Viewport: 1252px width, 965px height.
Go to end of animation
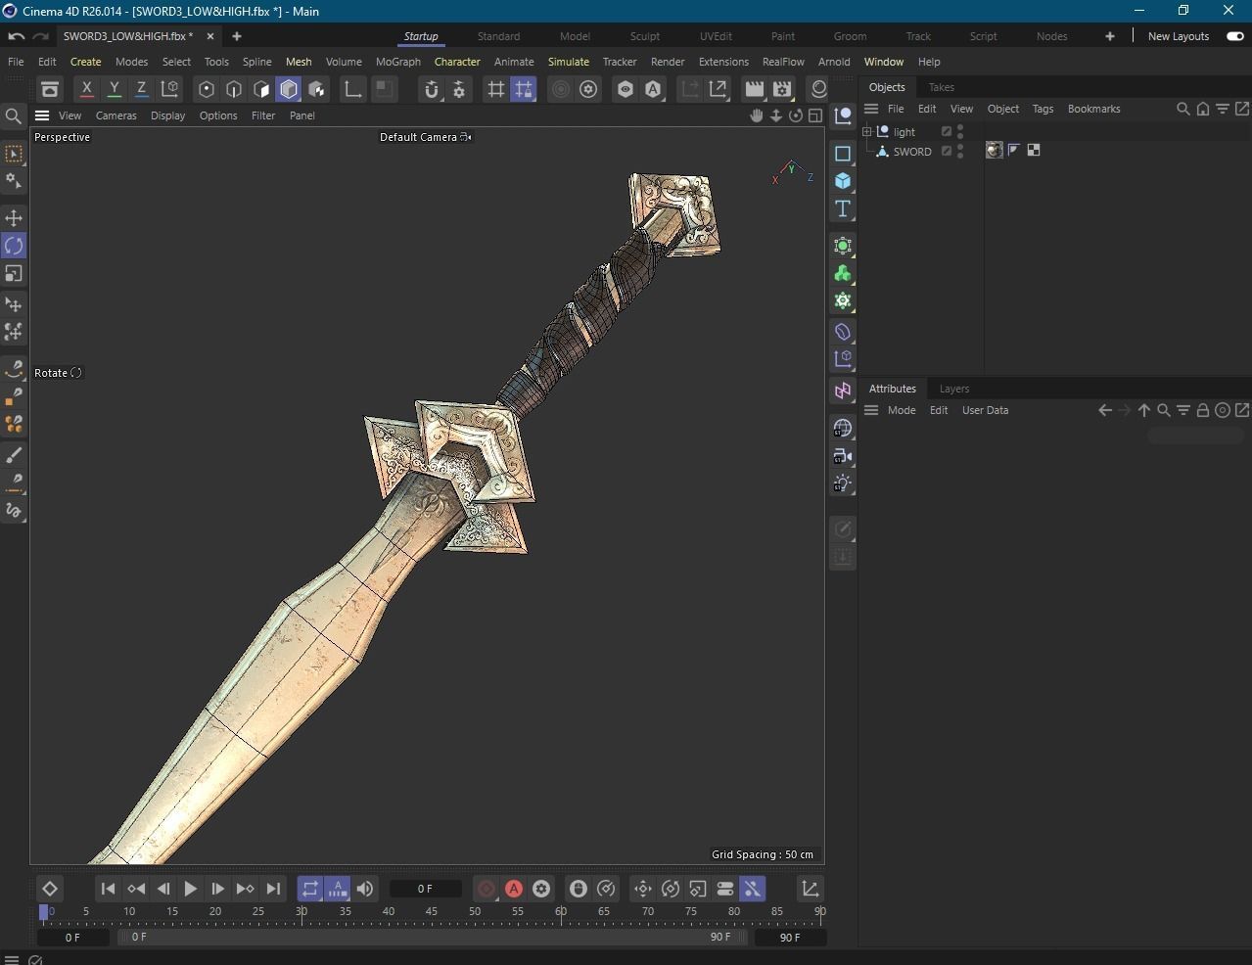tap(273, 889)
